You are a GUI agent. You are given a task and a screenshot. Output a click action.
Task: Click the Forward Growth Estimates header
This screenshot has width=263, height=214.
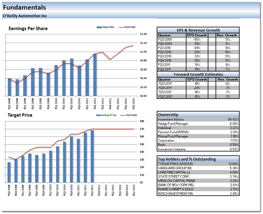(x=198, y=75)
